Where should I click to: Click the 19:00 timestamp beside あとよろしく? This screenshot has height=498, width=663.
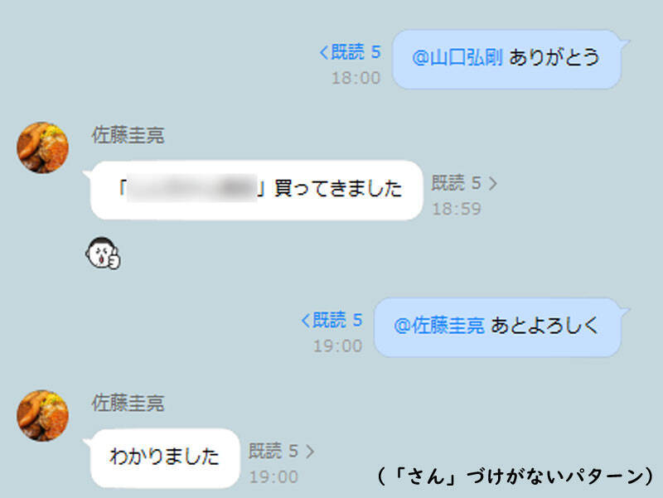click(x=338, y=346)
